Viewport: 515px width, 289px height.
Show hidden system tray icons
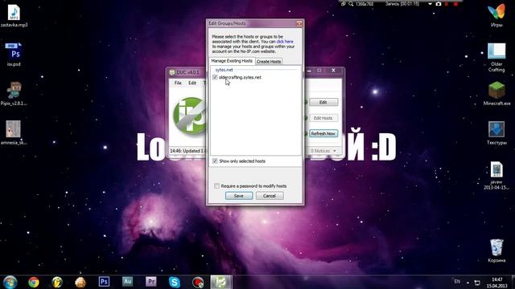pos(468,283)
